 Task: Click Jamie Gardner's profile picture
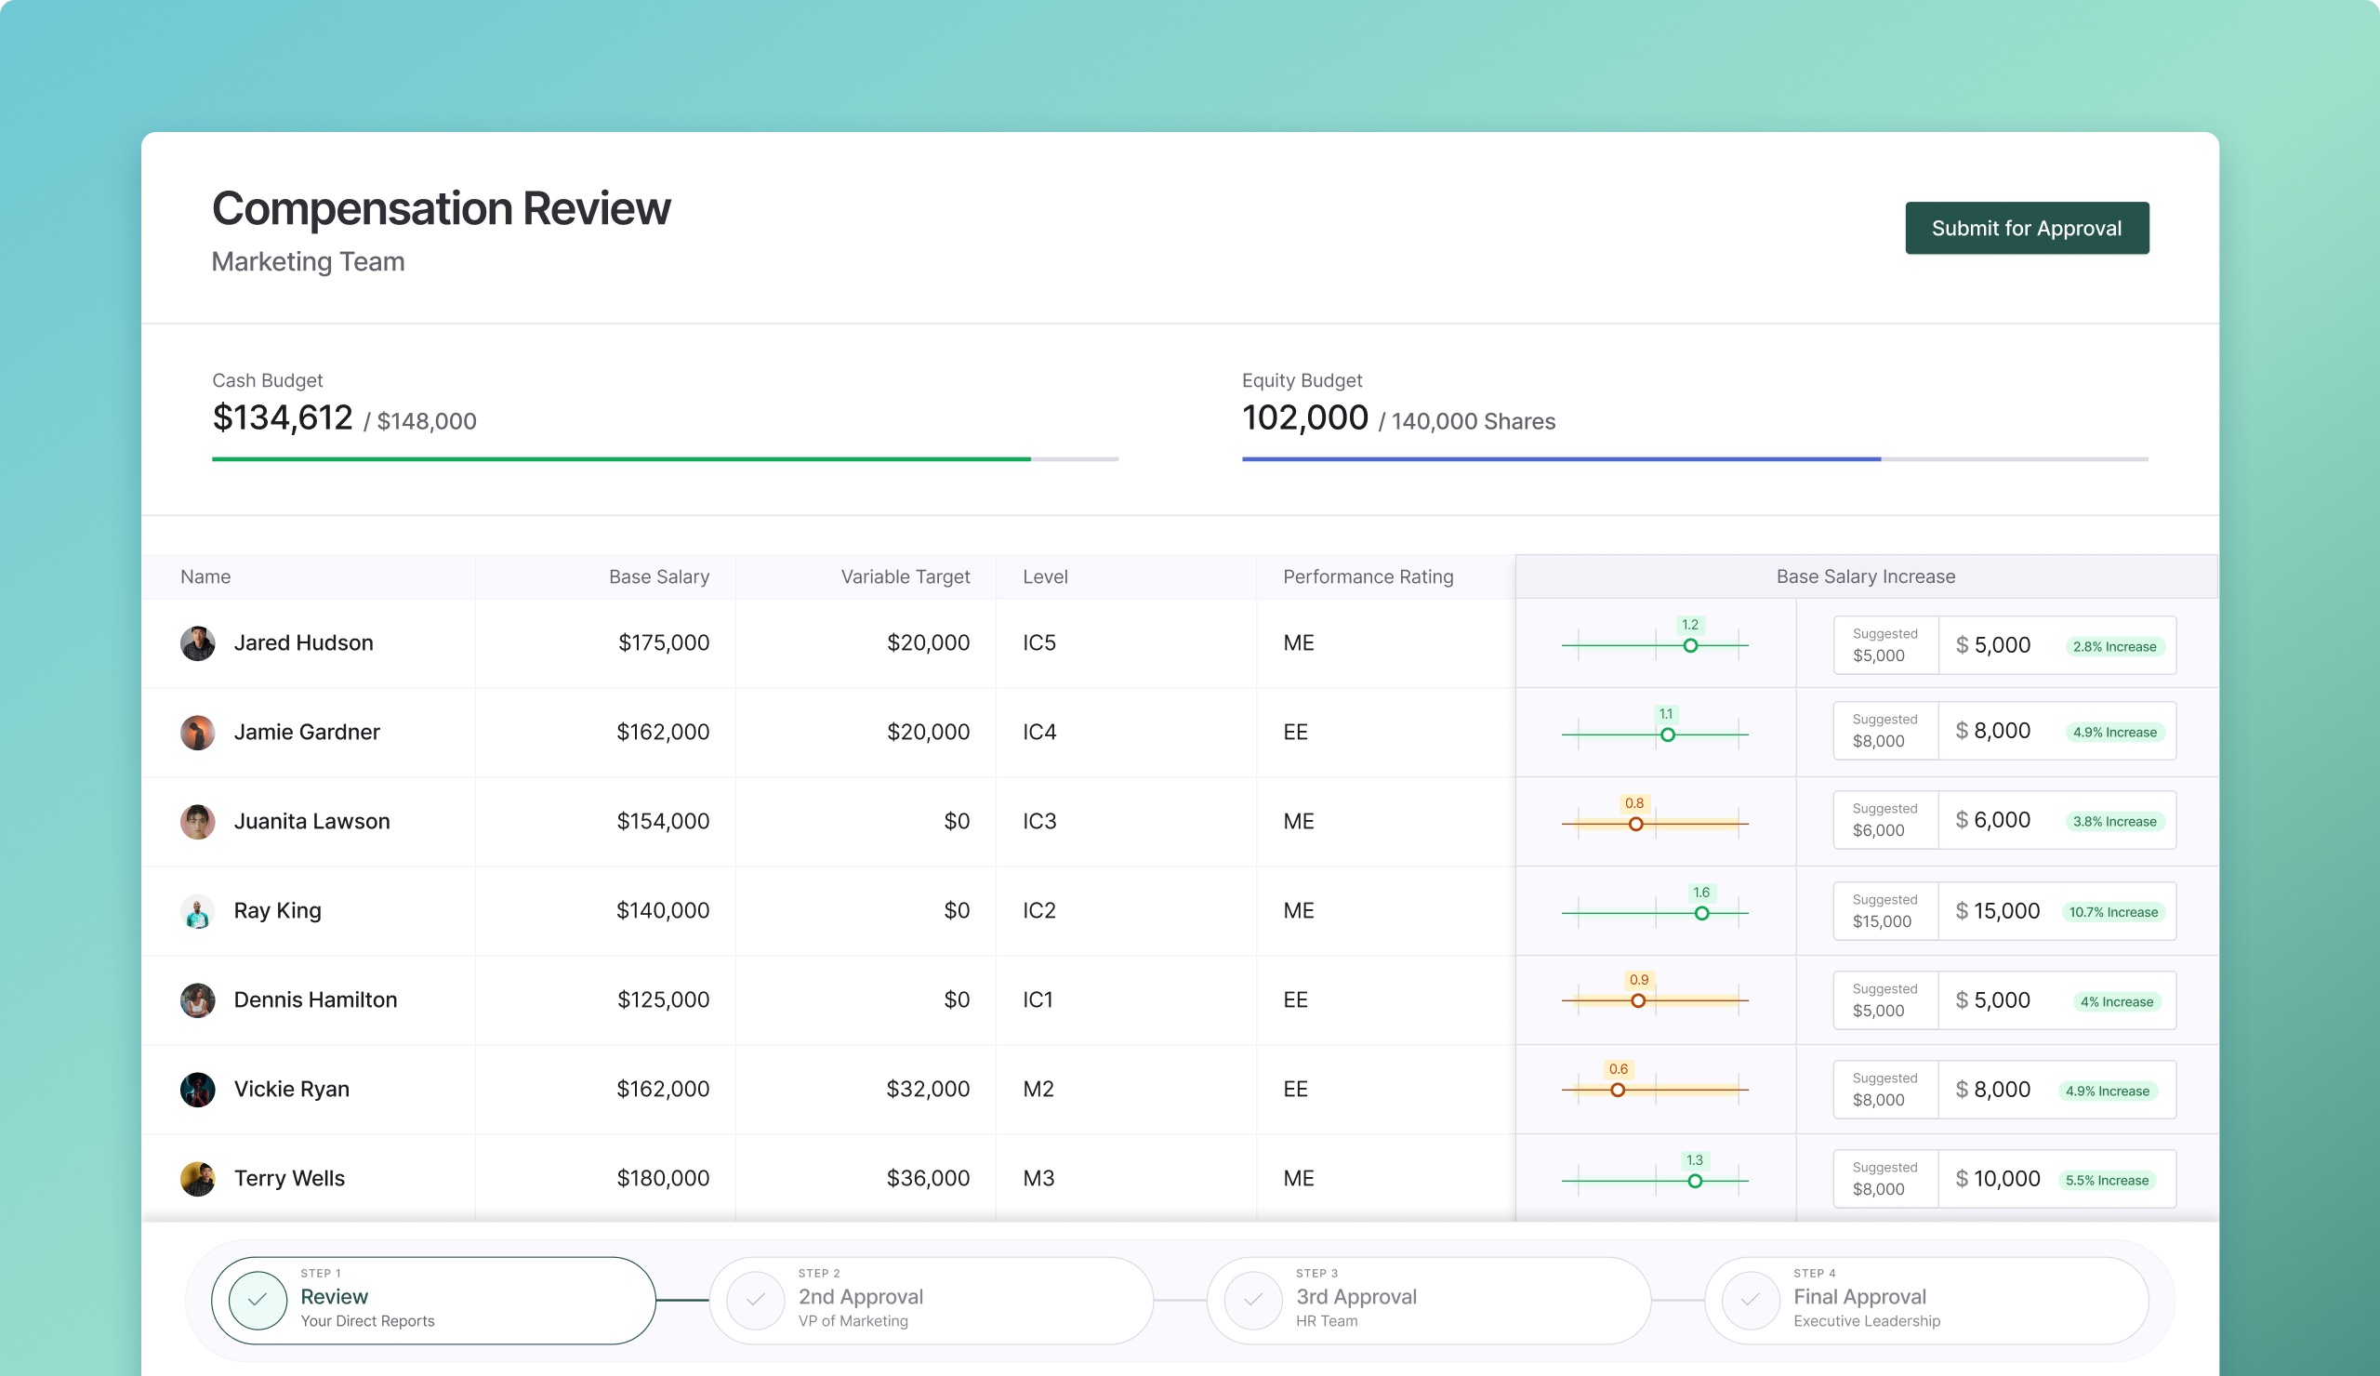click(x=197, y=733)
